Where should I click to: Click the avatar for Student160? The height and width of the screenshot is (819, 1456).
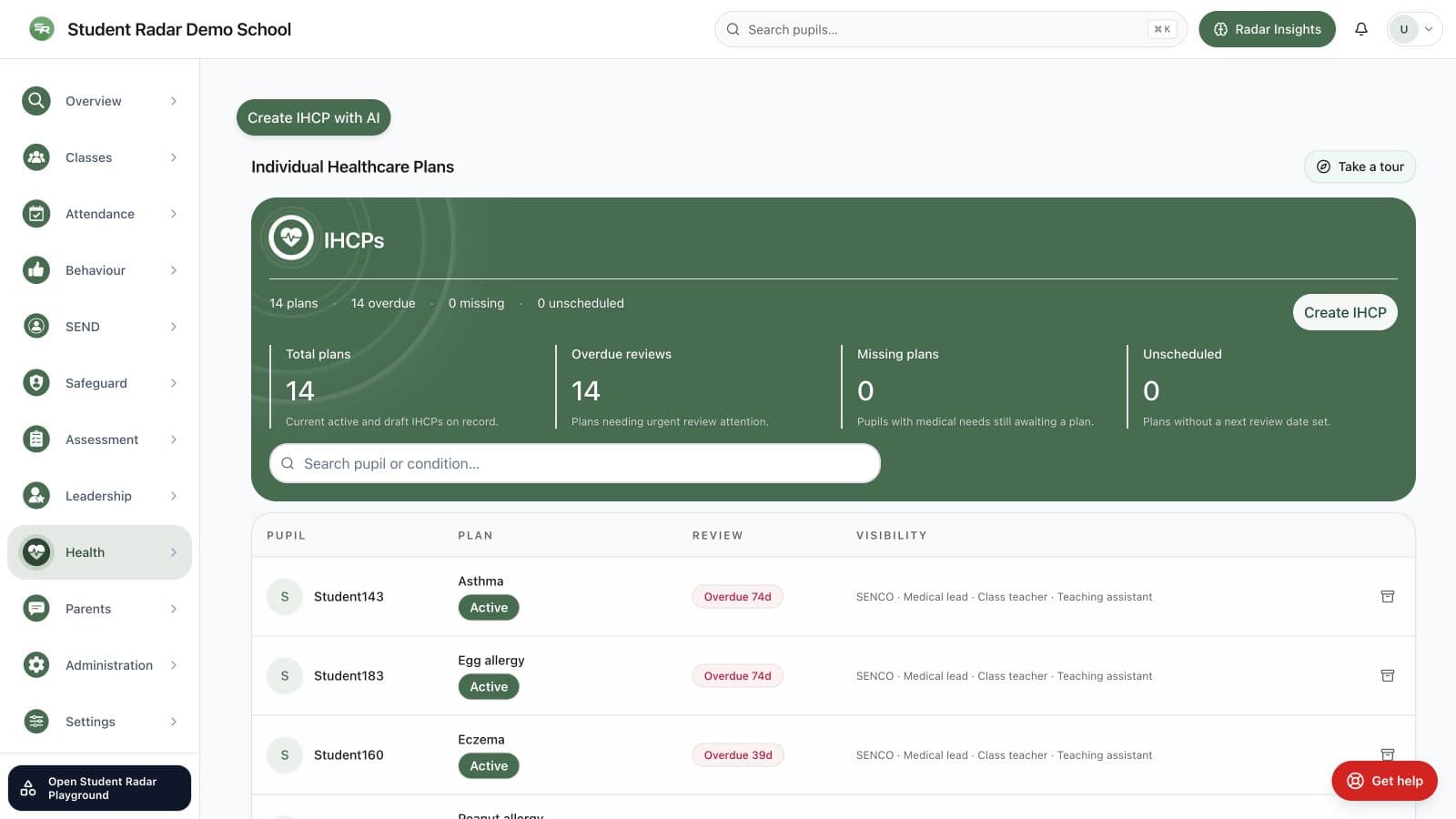[x=285, y=755]
